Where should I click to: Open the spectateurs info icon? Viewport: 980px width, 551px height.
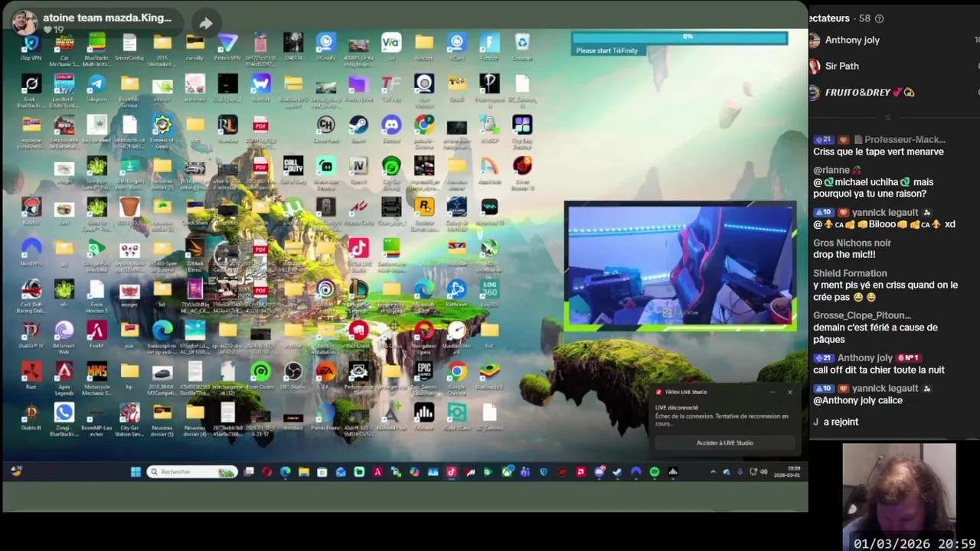[879, 18]
